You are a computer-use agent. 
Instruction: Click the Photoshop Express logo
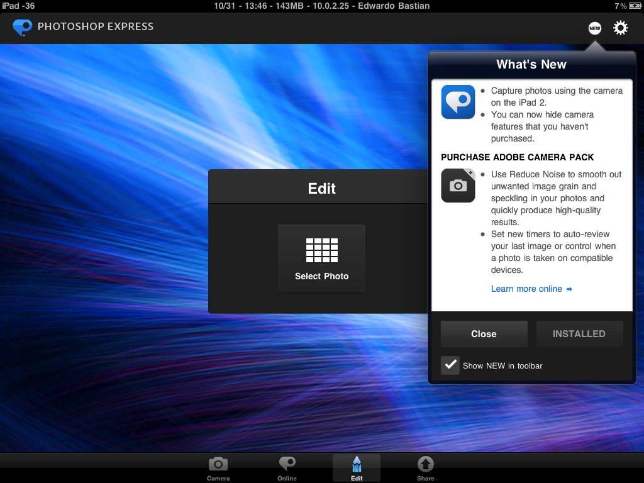click(22, 28)
